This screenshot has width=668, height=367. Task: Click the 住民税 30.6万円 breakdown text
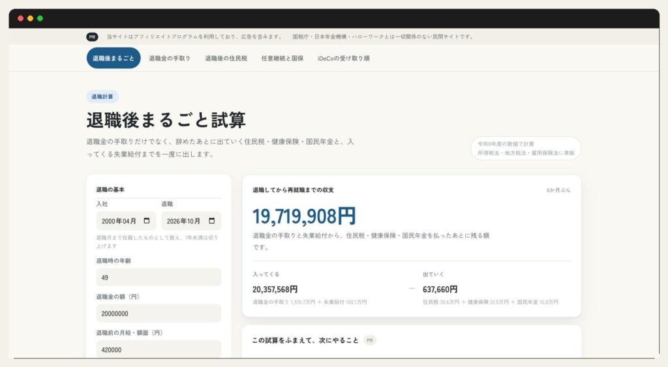click(x=441, y=302)
